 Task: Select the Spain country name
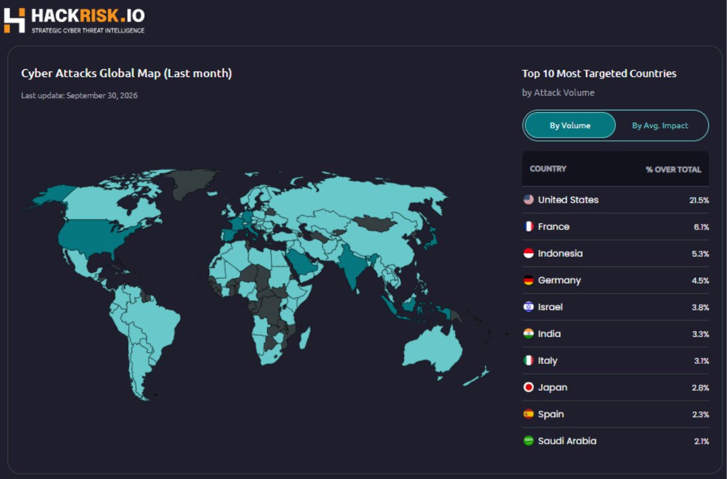pyautogui.click(x=551, y=414)
